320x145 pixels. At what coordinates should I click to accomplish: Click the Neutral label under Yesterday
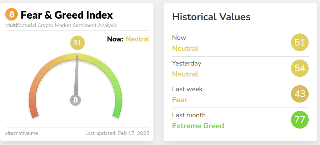(185, 74)
